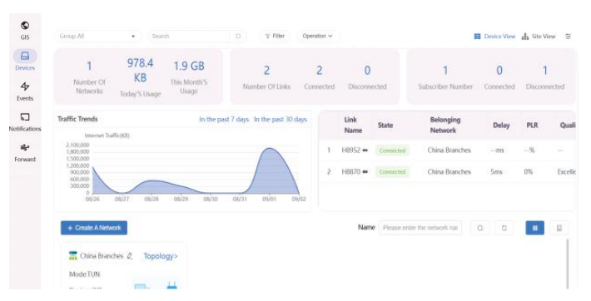The height and width of the screenshot is (301, 591).
Task: Click link name H8952
Action: pyautogui.click(x=351, y=150)
